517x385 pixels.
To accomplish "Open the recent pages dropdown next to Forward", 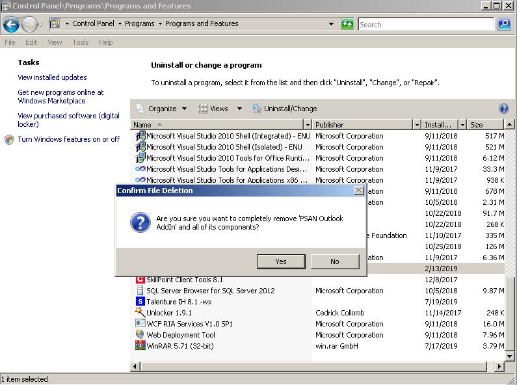I will 40,25.
